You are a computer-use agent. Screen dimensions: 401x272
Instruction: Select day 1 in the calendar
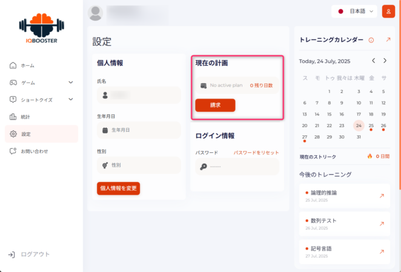pos(330,91)
